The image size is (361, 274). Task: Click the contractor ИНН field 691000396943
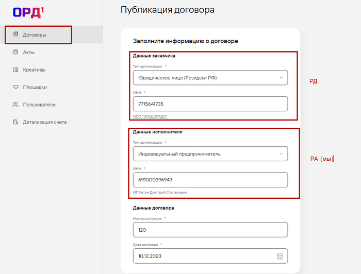209,180
